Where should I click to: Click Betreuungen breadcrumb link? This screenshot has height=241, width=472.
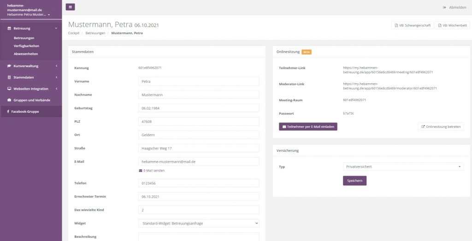[x=95, y=33]
